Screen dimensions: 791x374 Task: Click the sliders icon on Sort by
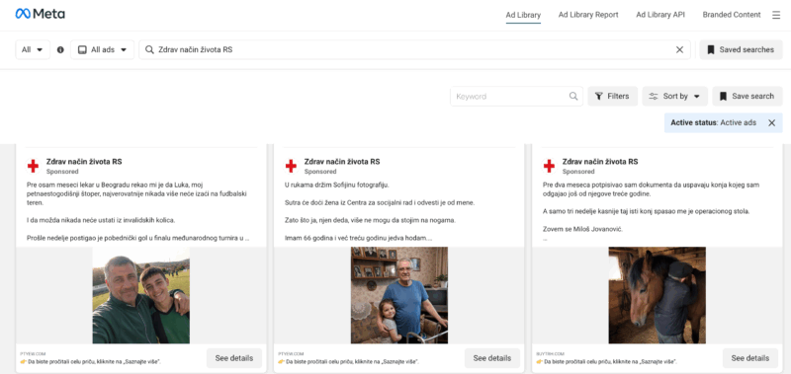(x=654, y=96)
